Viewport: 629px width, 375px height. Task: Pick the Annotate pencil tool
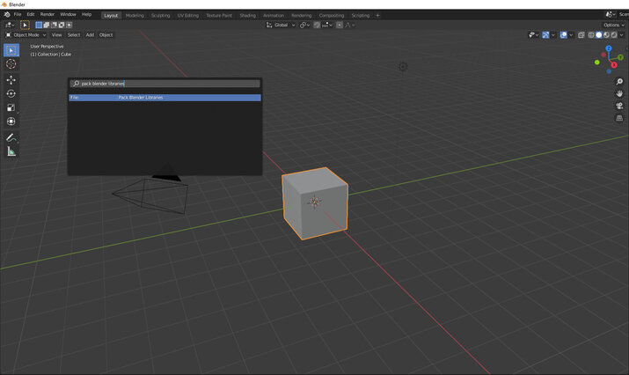tap(11, 137)
